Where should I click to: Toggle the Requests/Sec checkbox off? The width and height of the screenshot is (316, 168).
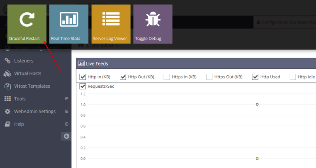tap(83, 86)
